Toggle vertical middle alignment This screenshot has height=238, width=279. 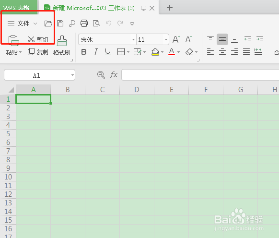click(x=222, y=39)
